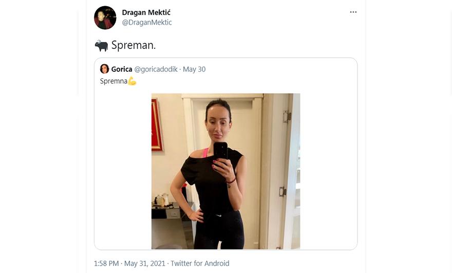
Task: Click the Spreman. tweet text
Action: (134, 46)
